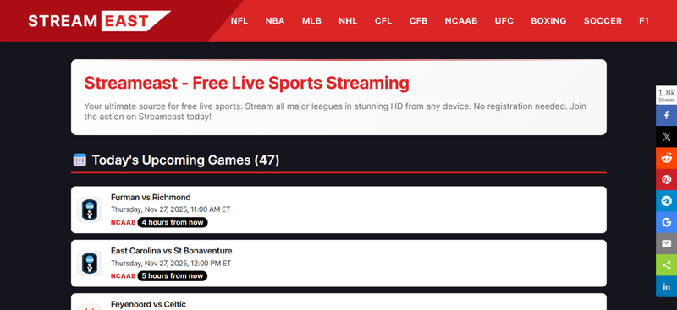This screenshot has width=677, height=310.
Task: Click the '5 hours from now' badge
Action: pyautogui.click(x=173, y=276)
